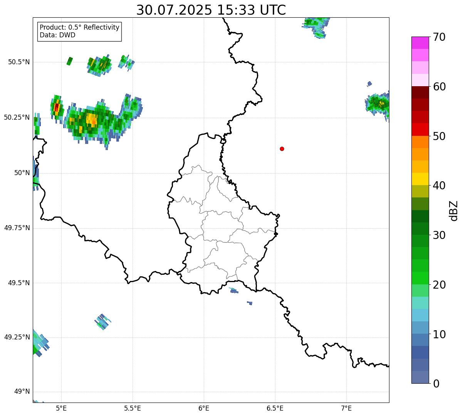The height and width of the screenshot is (416, 463).
Task: Click the "6°E" longitude label
Action: tap(204, 408)
